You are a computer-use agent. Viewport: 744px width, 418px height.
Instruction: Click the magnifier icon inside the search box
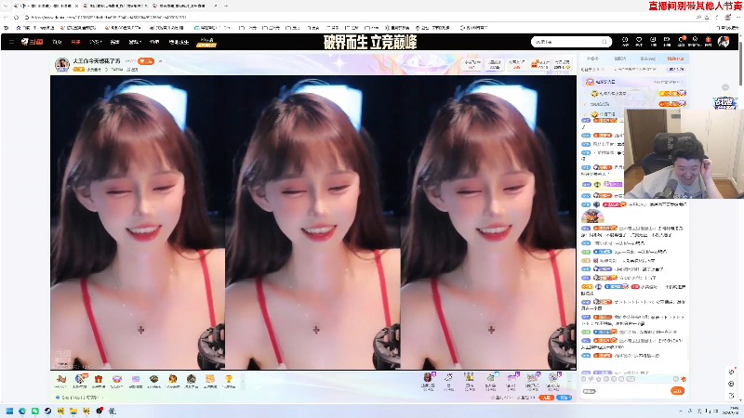click(604, 42)
